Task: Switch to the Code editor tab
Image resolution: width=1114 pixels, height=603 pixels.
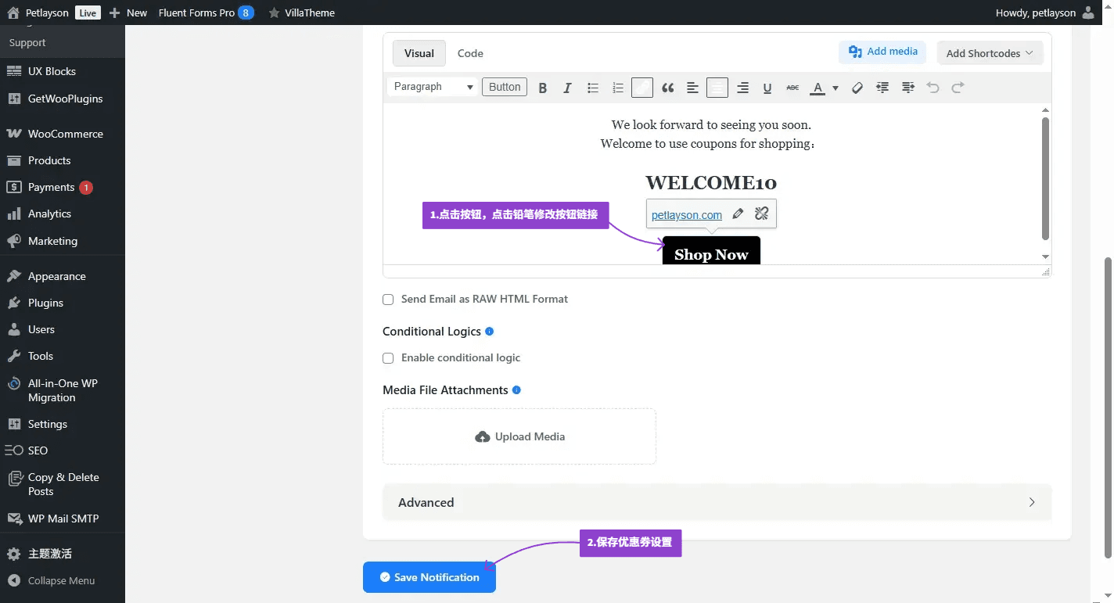Action: (470, 53)
